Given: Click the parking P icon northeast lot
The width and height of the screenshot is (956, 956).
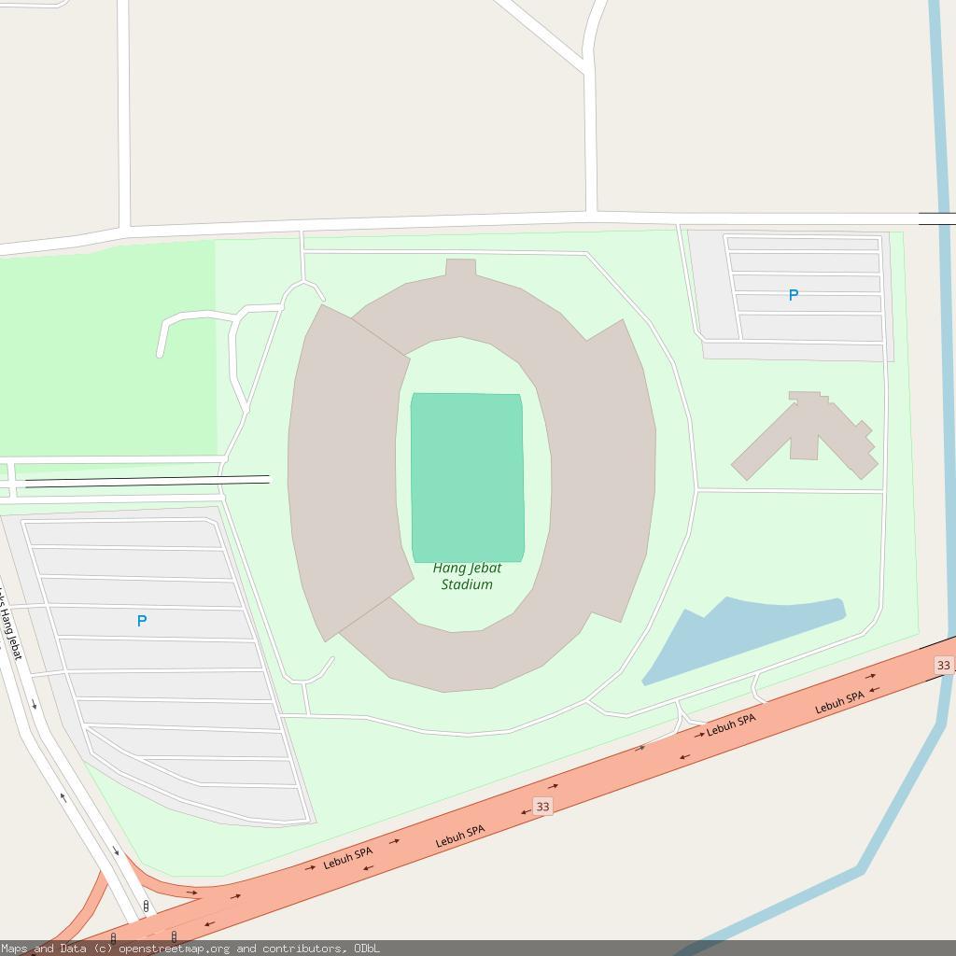Looking at the screenshot, I should (x=794, y=295).
